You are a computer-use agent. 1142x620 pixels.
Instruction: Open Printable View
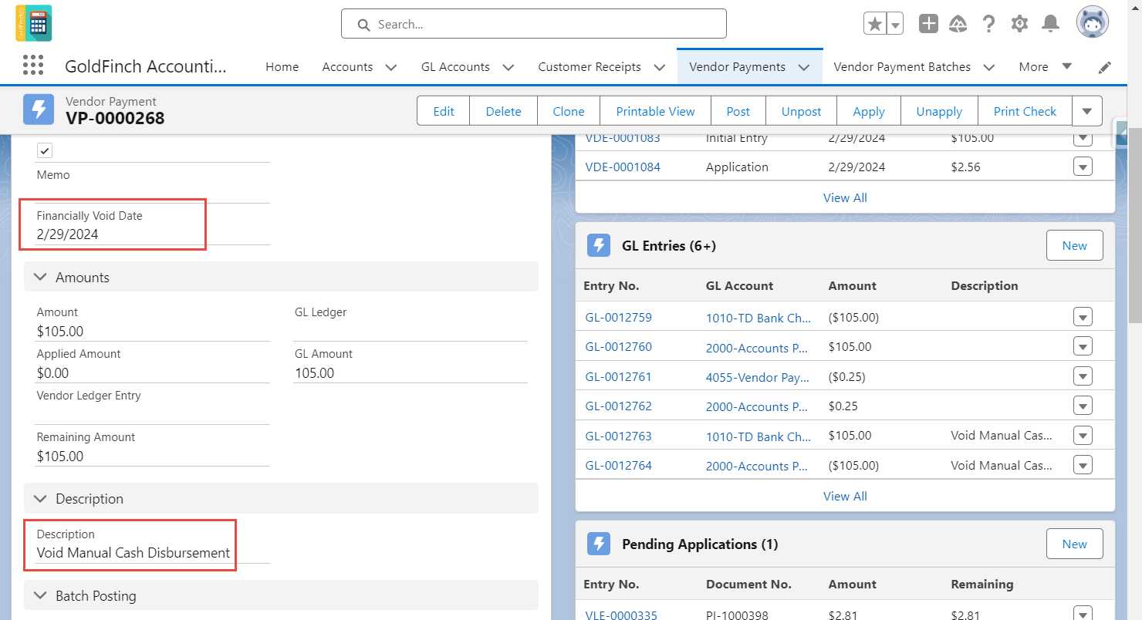(656, 111)
